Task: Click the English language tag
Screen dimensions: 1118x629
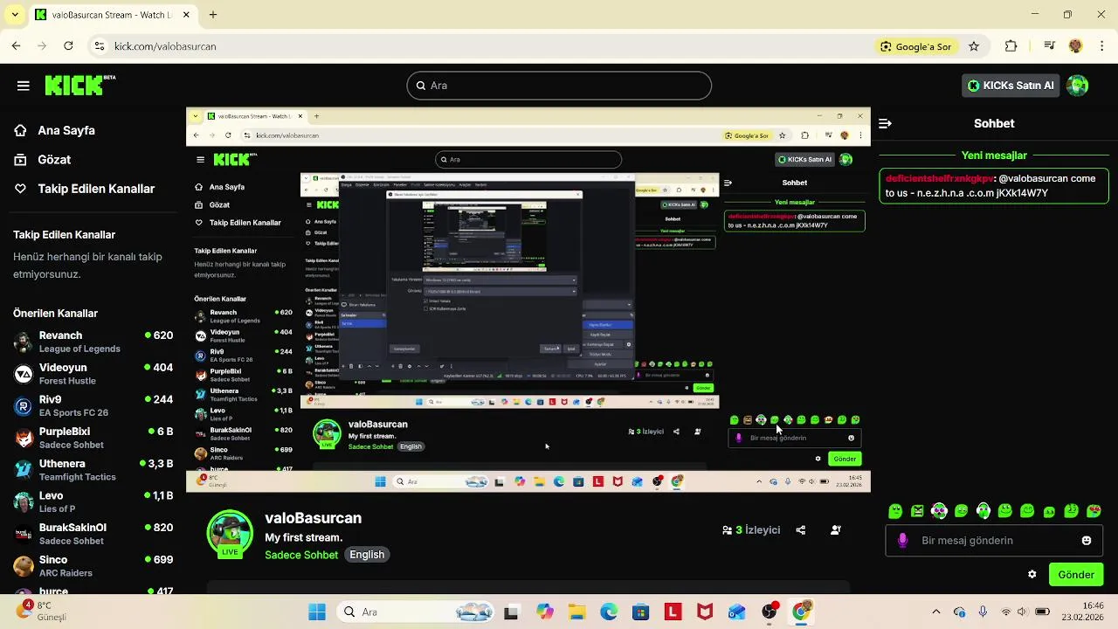Action: (367, 555)
